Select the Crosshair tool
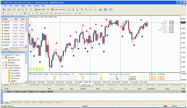Image resolution: width=187 pixels, height=108 pixels. coord(8,13)
